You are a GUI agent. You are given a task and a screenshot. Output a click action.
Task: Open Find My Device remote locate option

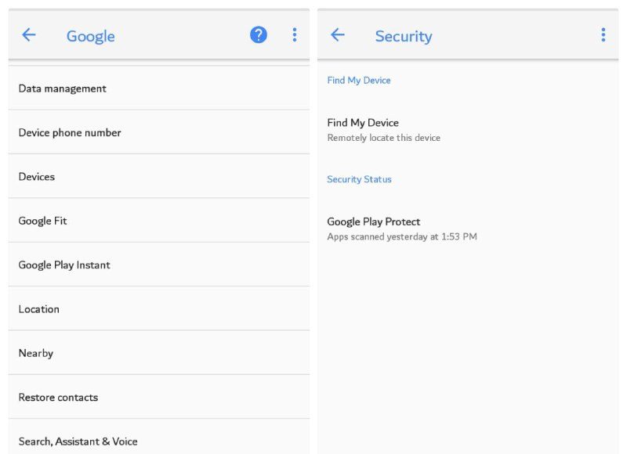(468, 130)
